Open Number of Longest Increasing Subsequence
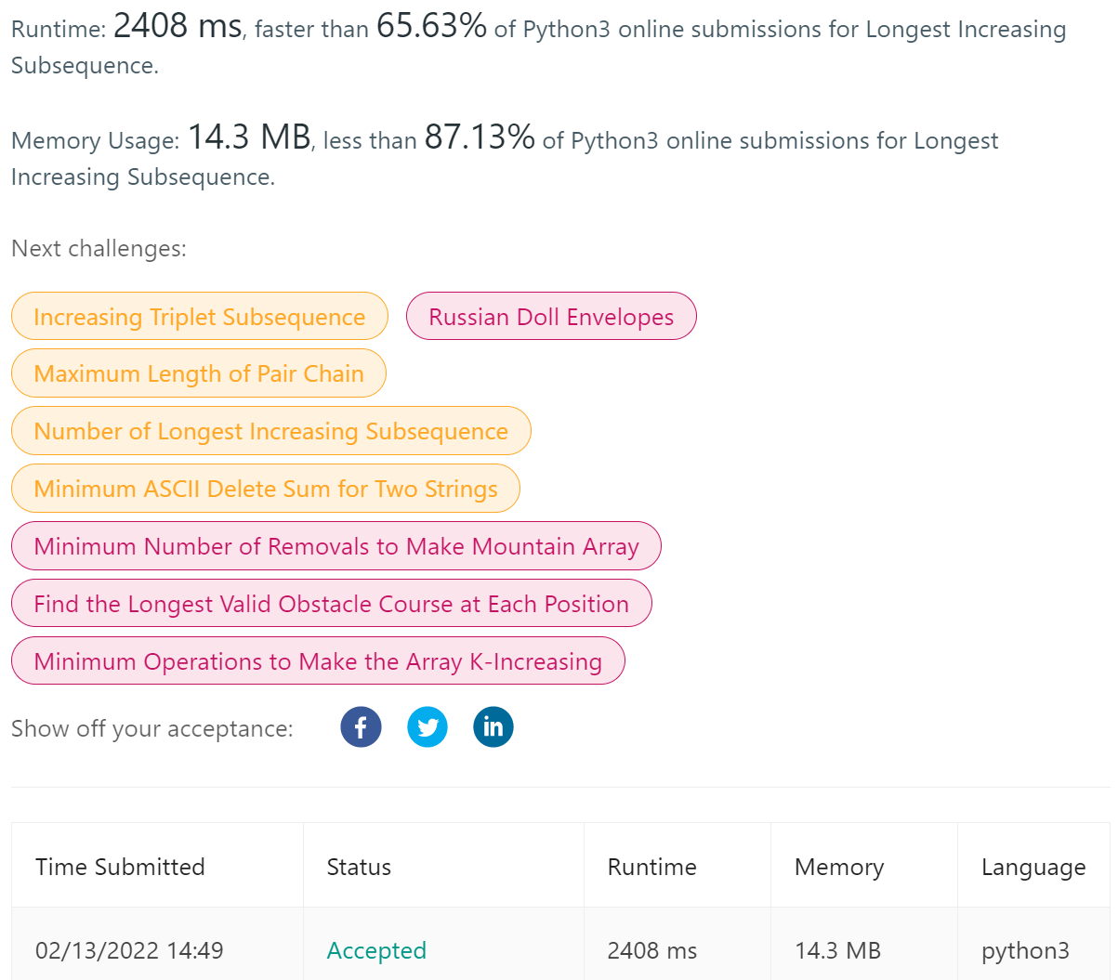This screenshot has height=980, width=1118. 270,430
